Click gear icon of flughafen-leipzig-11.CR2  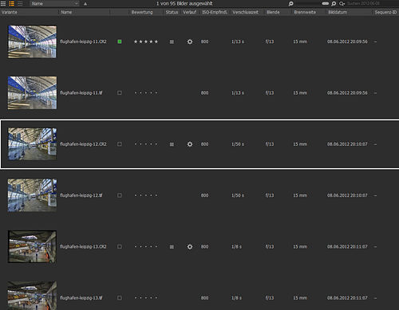[190, 41]
